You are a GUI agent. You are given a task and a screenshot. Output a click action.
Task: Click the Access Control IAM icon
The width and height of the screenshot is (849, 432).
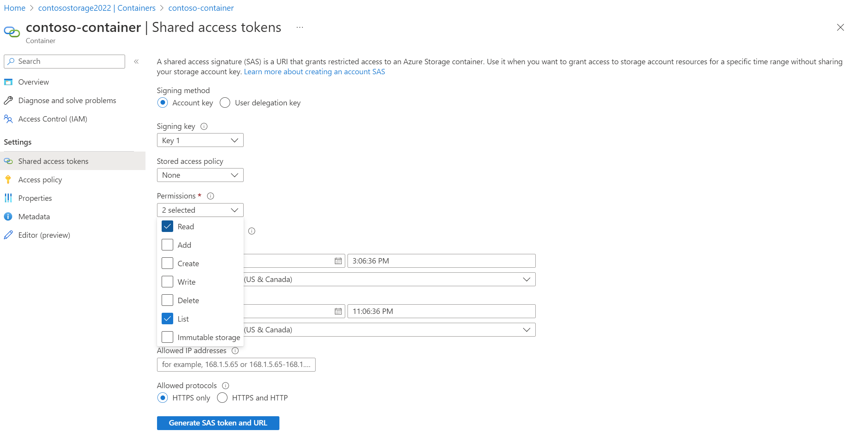point(9,118)
